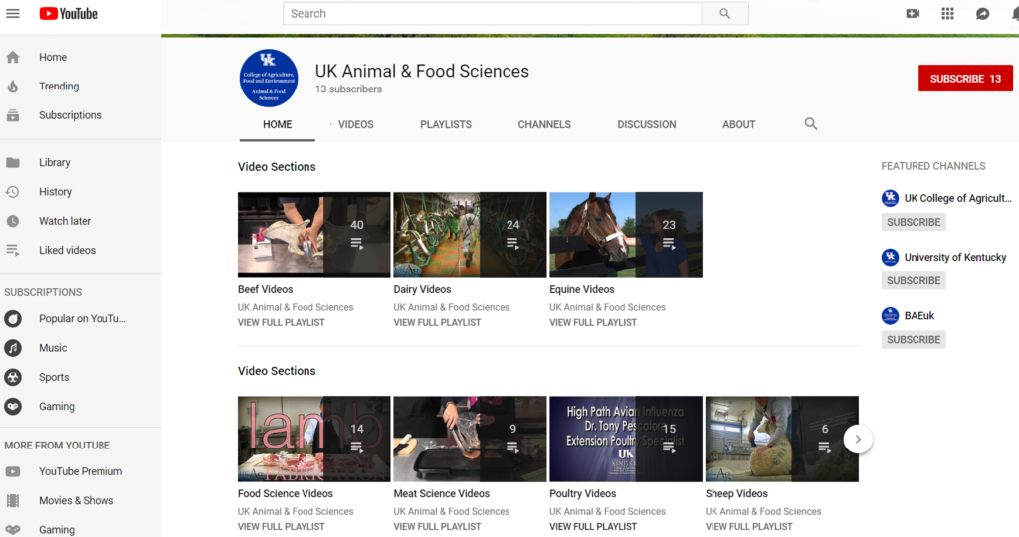
Task: Click the BAEuk channel name
Action: pos(918,316)
